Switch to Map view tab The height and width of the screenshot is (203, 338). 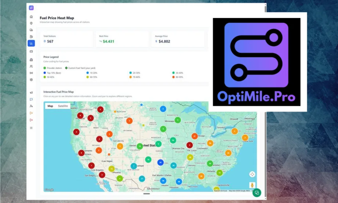pos(50,106)
